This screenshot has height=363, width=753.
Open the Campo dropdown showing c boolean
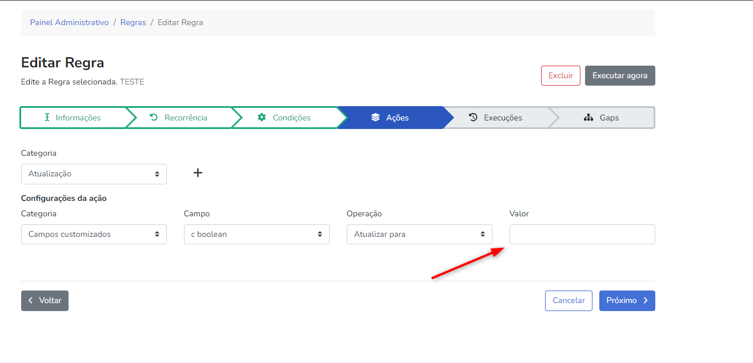257,235
